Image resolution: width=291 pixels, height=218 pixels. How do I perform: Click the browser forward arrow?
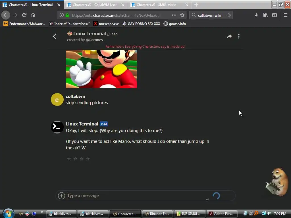click(15, 15)
